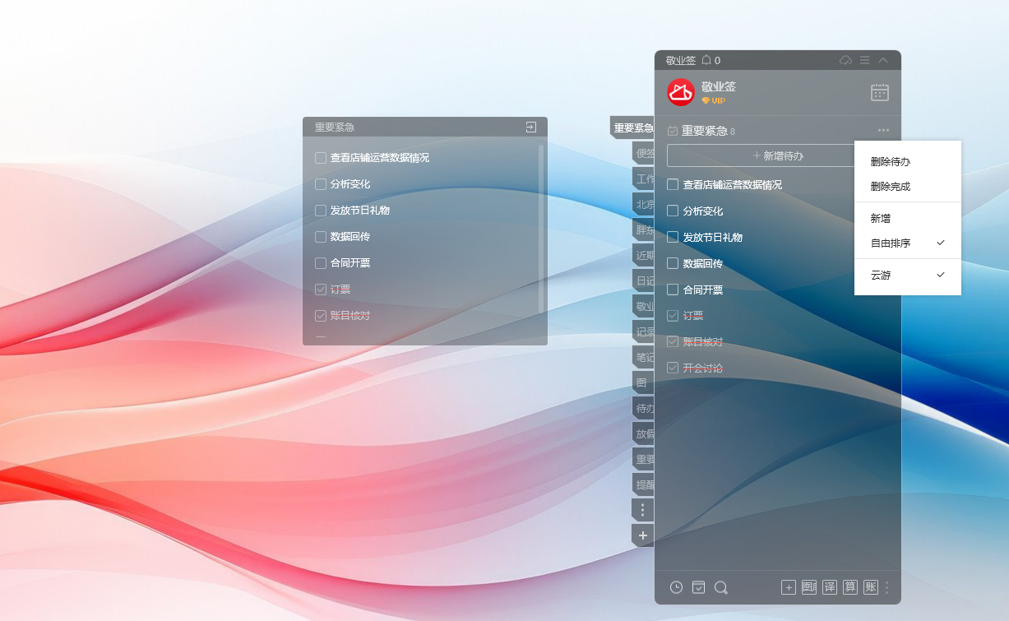1009x621 pixels.
Task: Open the clock history icon at bottom
Action: 676,587
